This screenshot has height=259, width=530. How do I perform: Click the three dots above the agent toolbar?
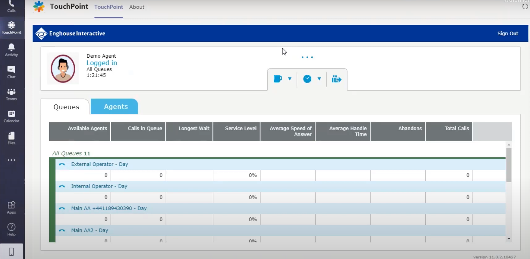307,57
